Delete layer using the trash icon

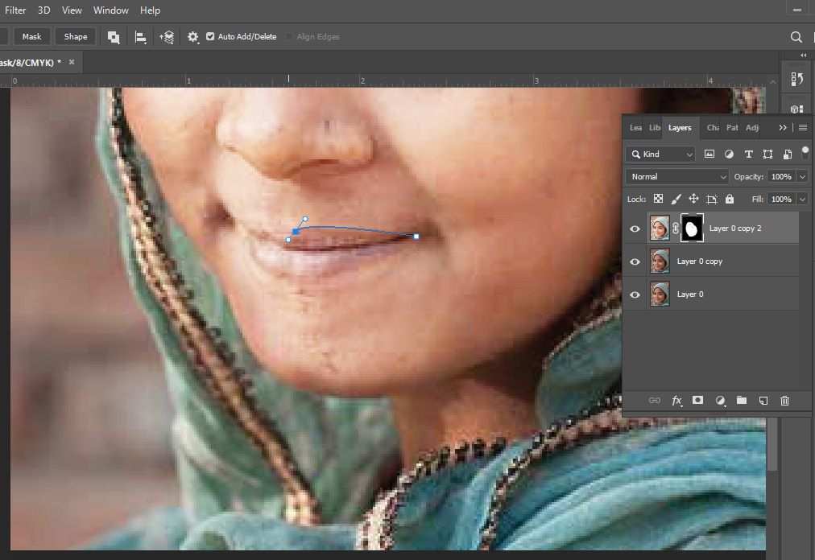[785, 400]
